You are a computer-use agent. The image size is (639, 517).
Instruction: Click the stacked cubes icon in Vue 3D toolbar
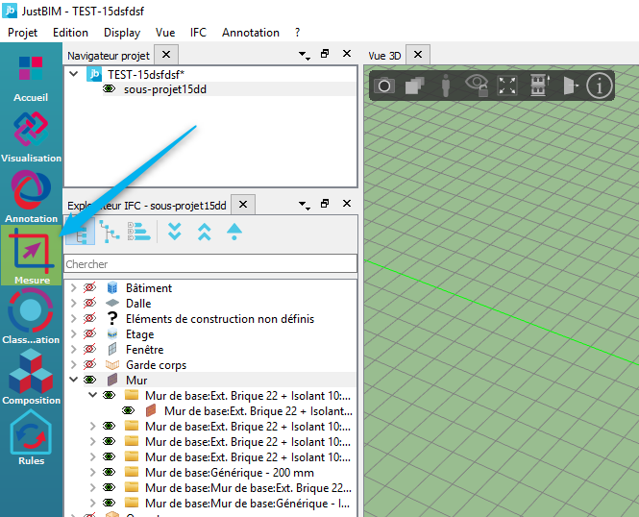coord(415,86)
